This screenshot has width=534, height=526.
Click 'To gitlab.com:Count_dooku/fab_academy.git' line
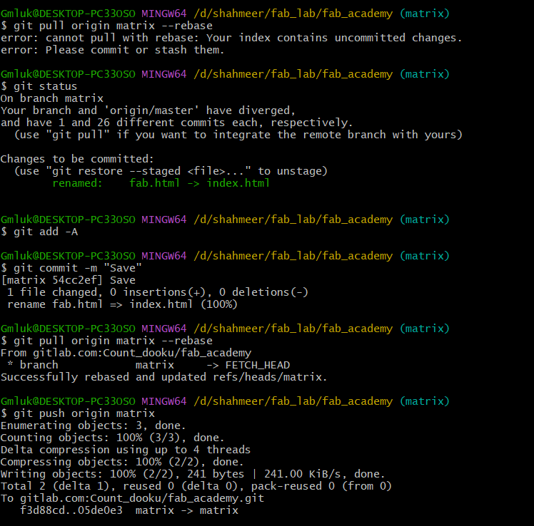coord(132,498)
